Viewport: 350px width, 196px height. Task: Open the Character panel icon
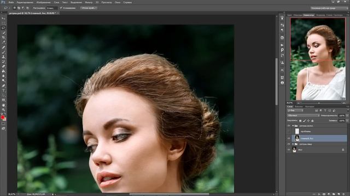pyautogui.click(x=282, y=70)
